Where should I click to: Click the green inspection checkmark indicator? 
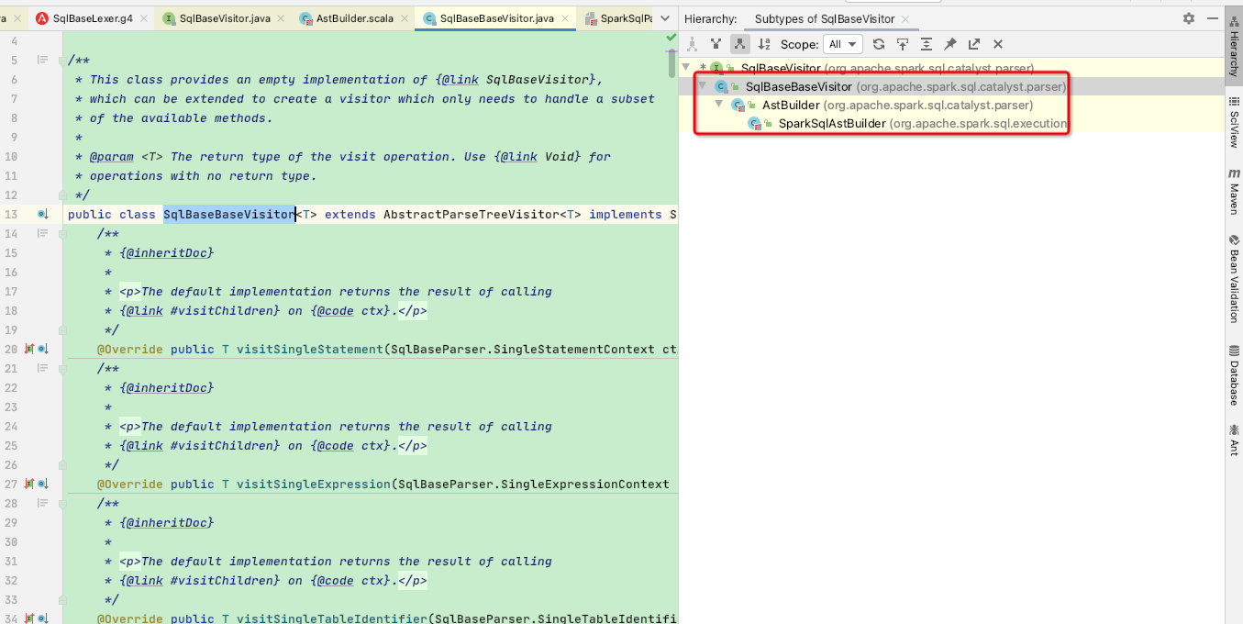pos(671,38)
